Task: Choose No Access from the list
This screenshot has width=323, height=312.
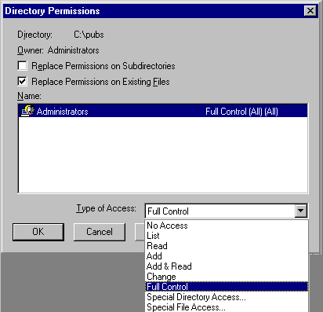Action: tap(227, 226)
